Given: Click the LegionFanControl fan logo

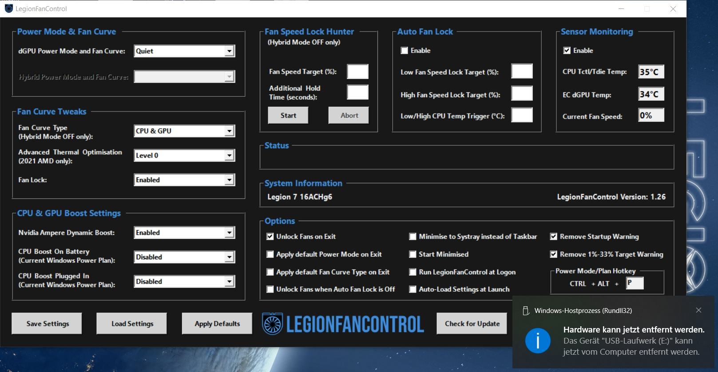Looking at the screenshot, I should point(272,324).
